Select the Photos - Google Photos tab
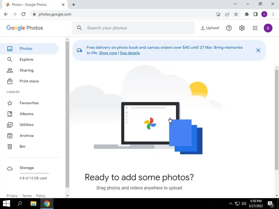The image size is (279, 209). tap(35, 5)
